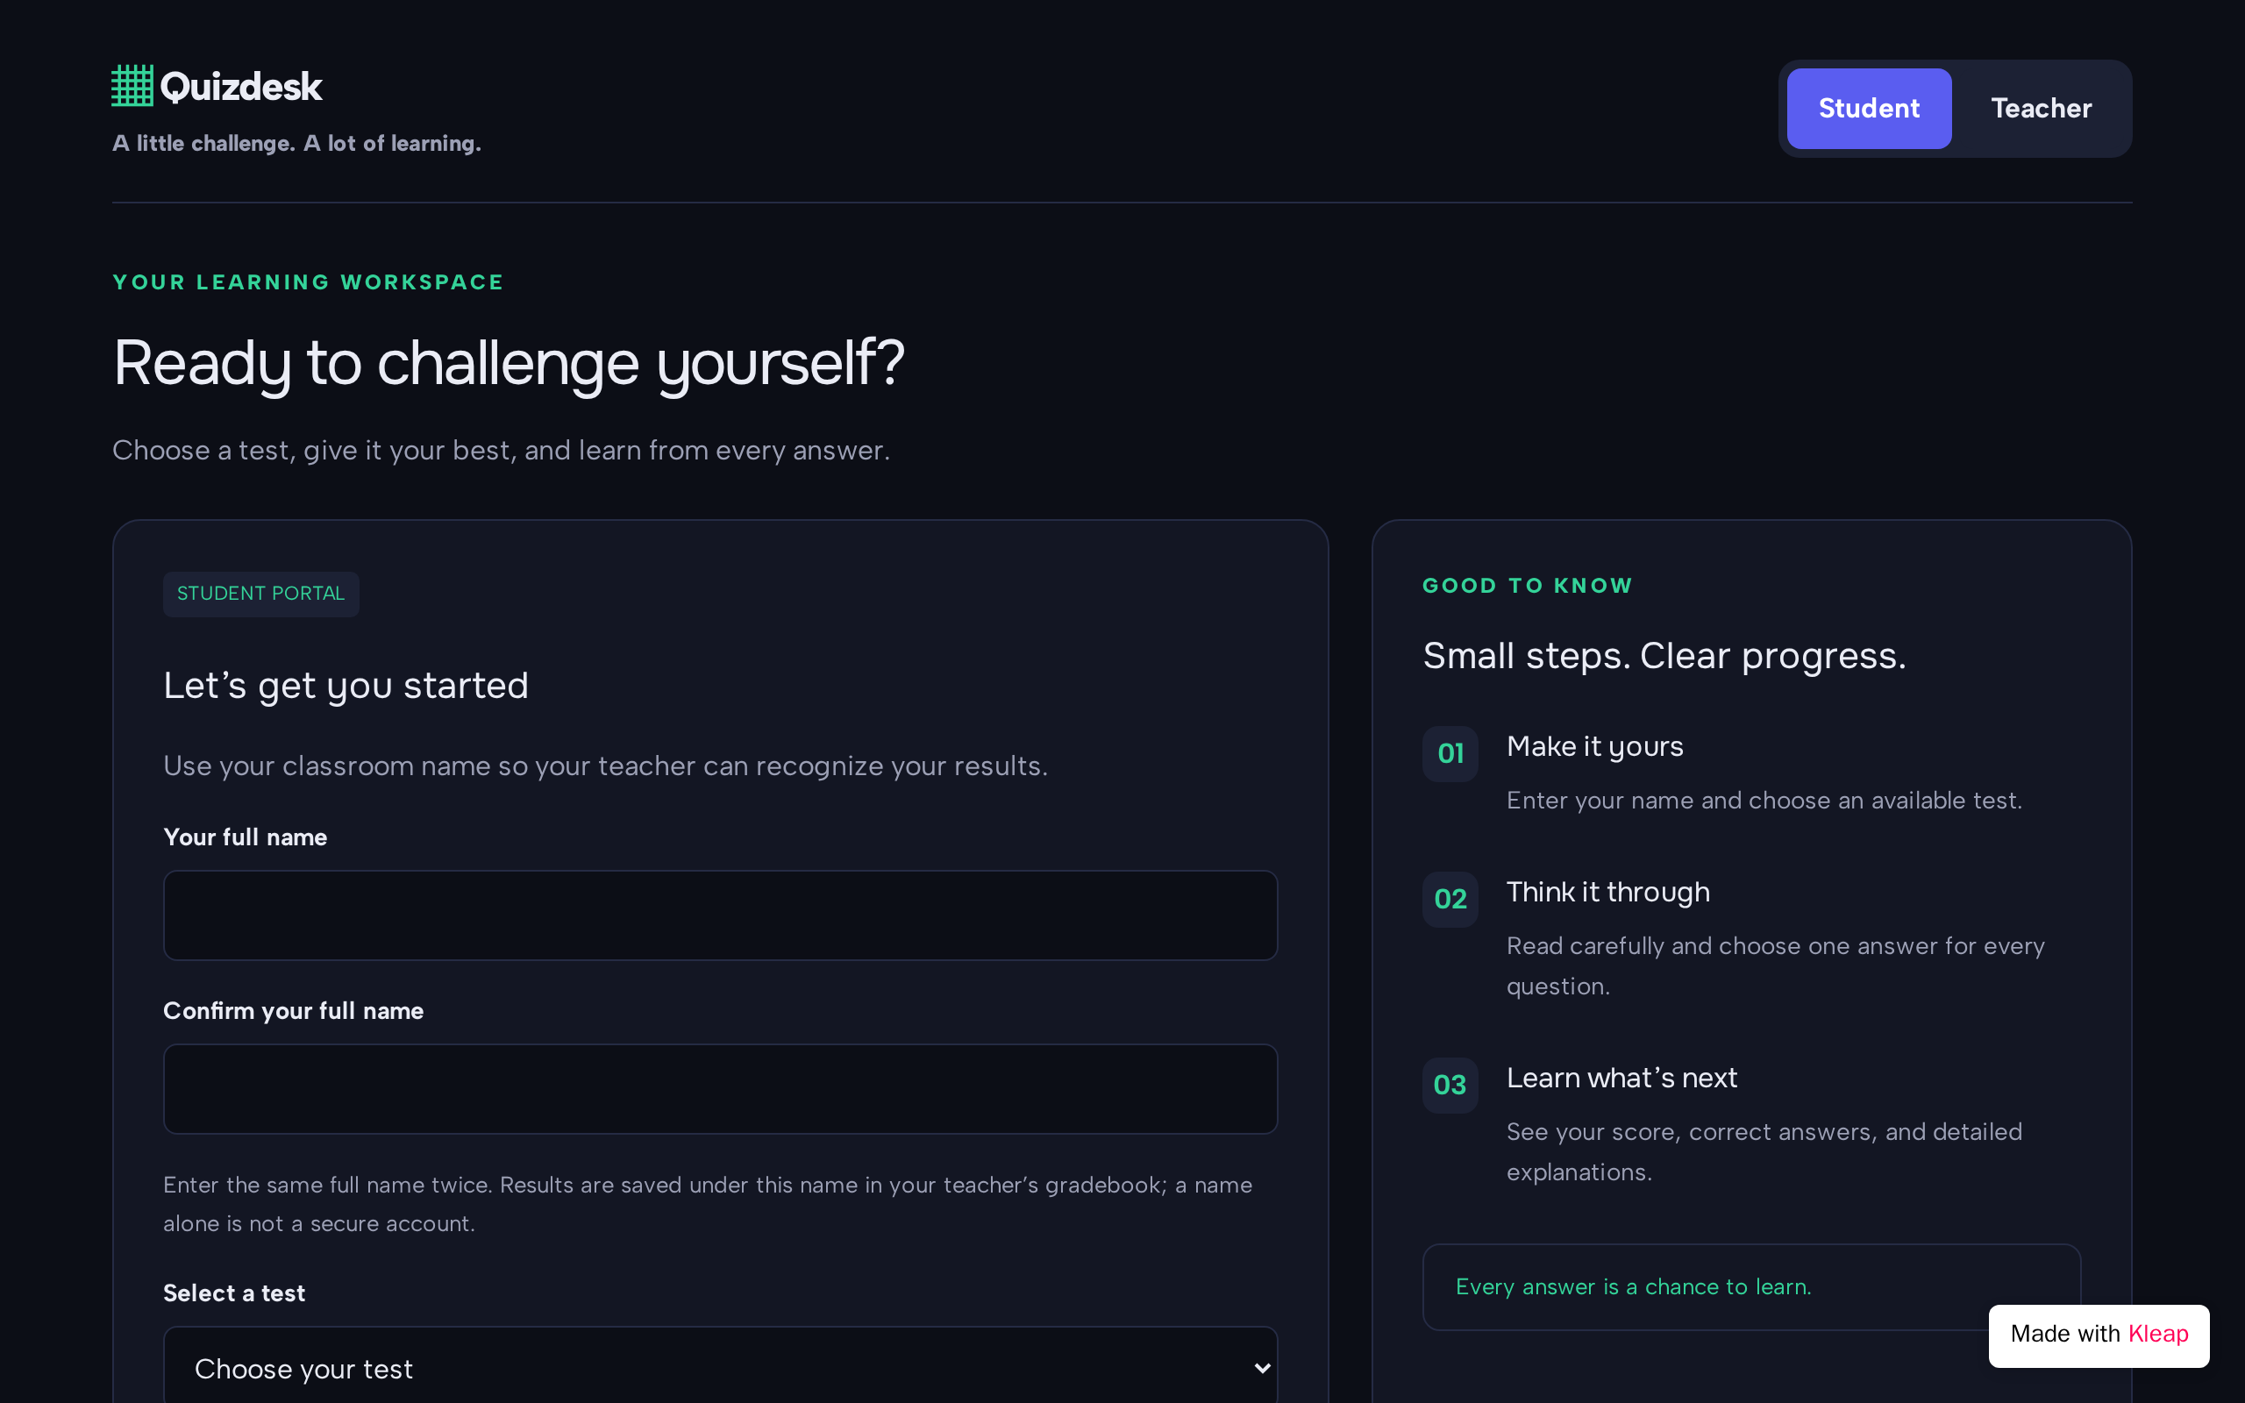This screenshot has width=2245, height=1403.
Task: Click the 'Think it through' heading
Action: (x=1607, y=892)
